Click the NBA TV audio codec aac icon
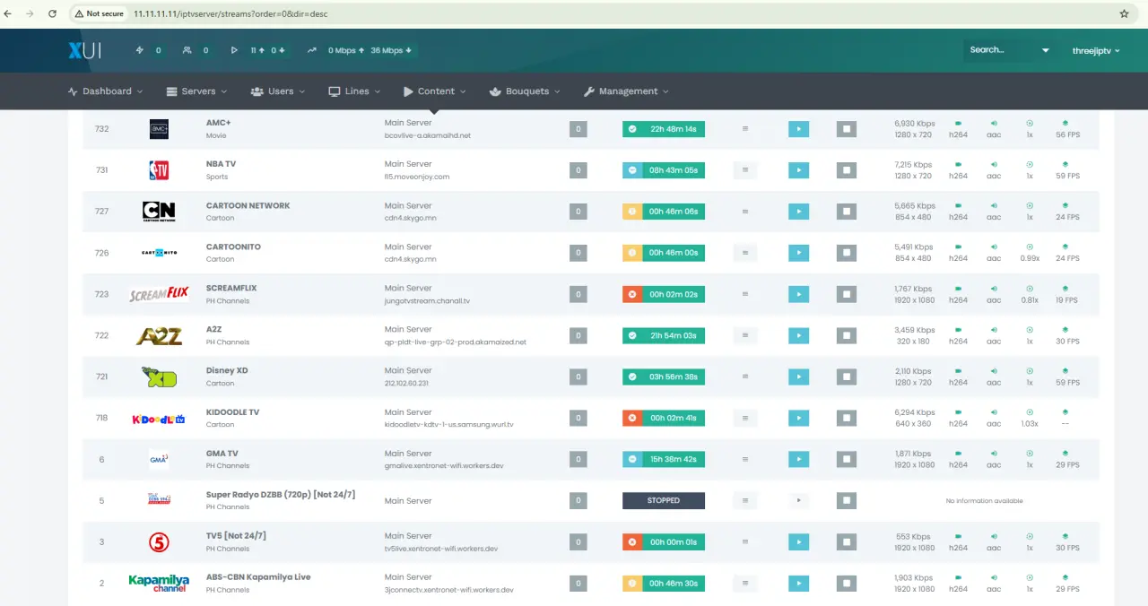Image resolution: width=1148 pixels, height=606 pixels. pyautogui.click(x=994, y=165)
